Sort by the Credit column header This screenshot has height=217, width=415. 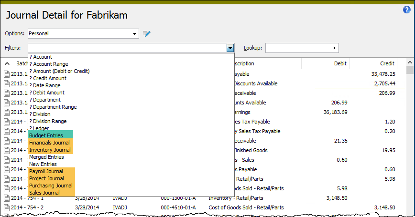387,63
